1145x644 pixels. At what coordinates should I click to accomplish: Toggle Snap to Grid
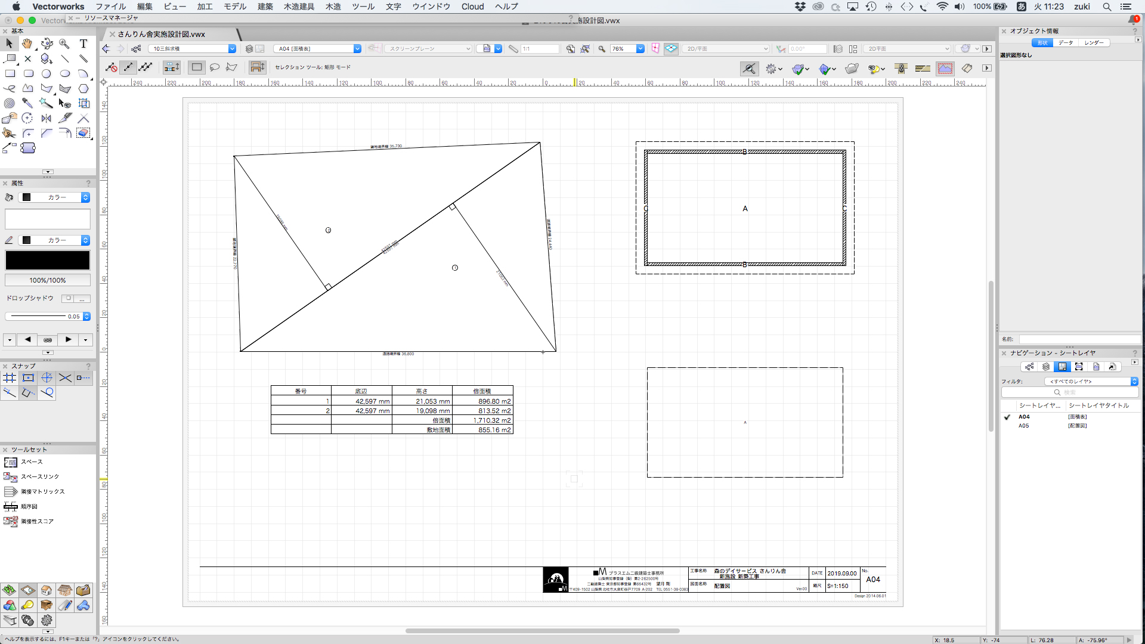pos(10,377)
